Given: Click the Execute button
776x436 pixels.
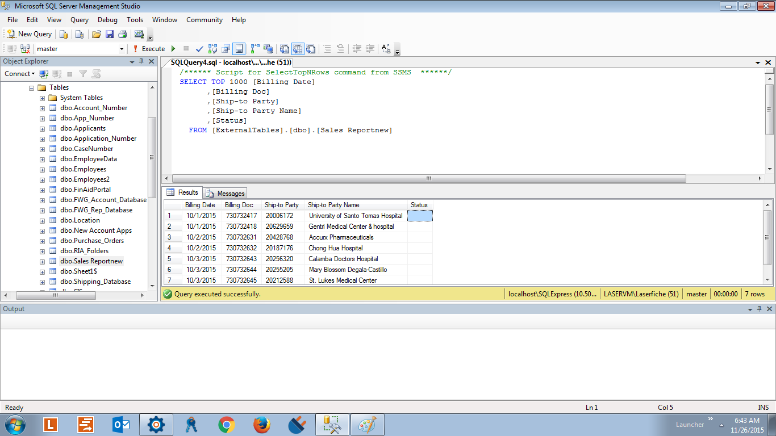Looking at the screenshot, I should [x=149, y=49].
